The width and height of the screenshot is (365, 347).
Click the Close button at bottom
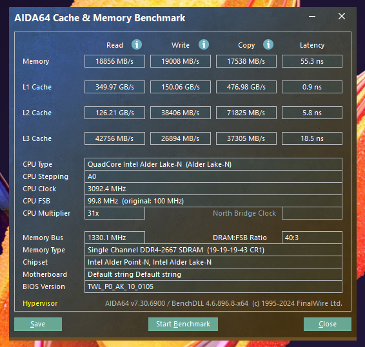click(328, 324)
